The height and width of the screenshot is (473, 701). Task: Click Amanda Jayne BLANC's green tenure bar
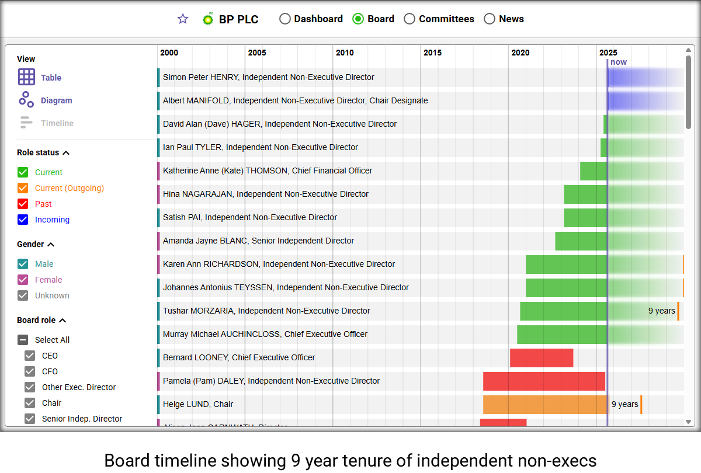tap(581, 241)
